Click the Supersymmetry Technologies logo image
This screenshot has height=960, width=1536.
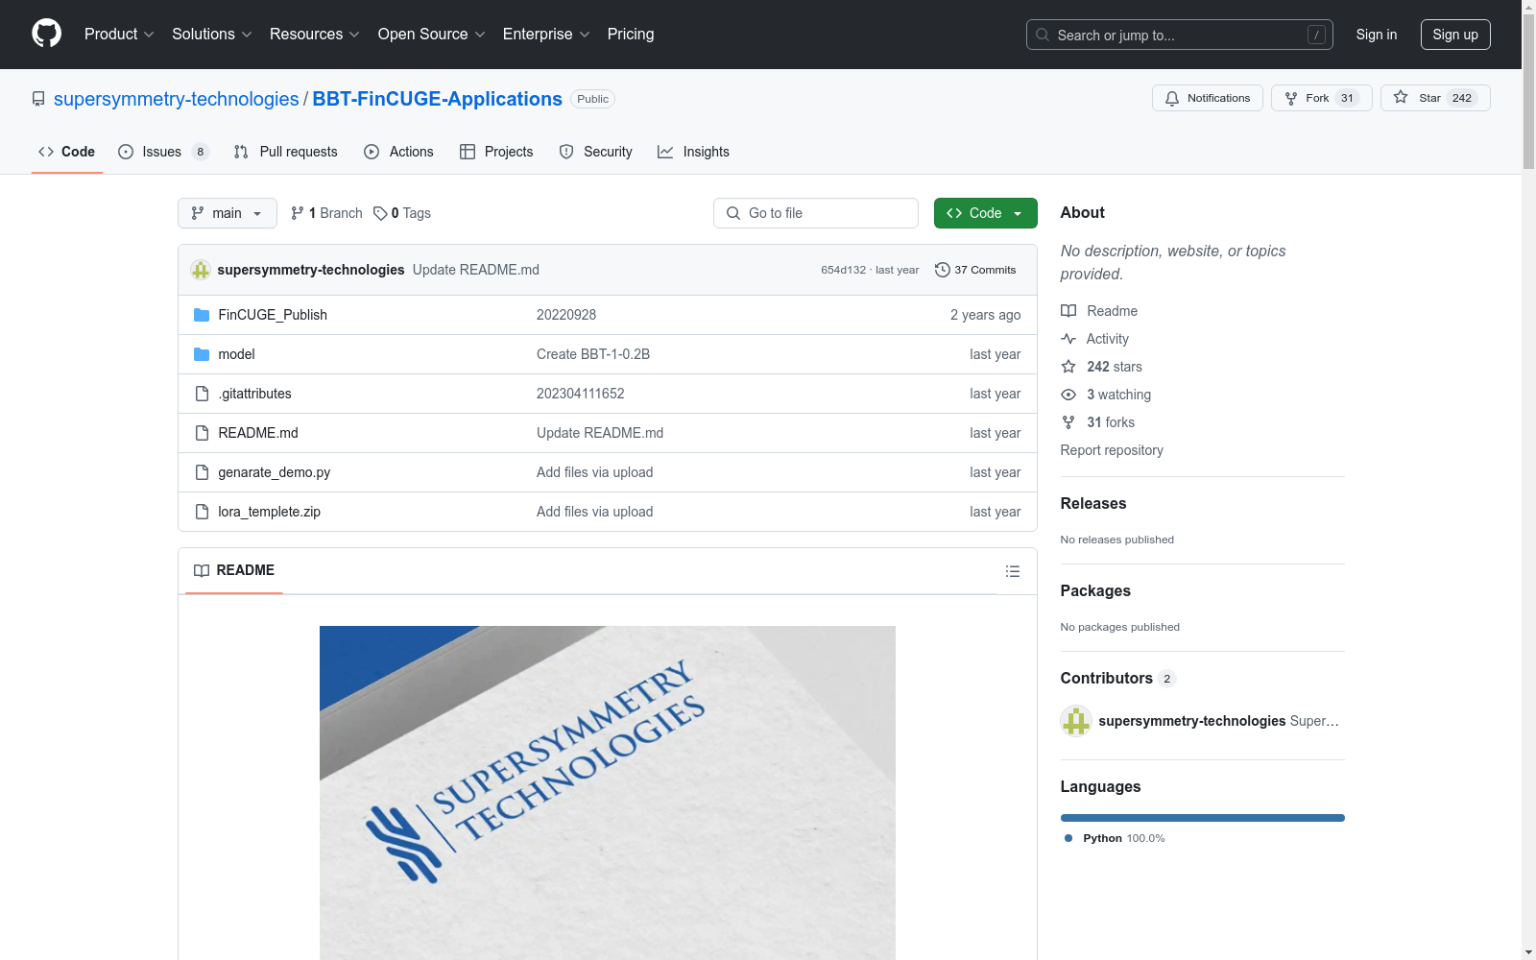pyautogui.click(x=608, y=793)
